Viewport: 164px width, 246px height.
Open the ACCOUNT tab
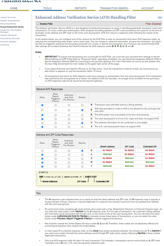coord(148,8)
